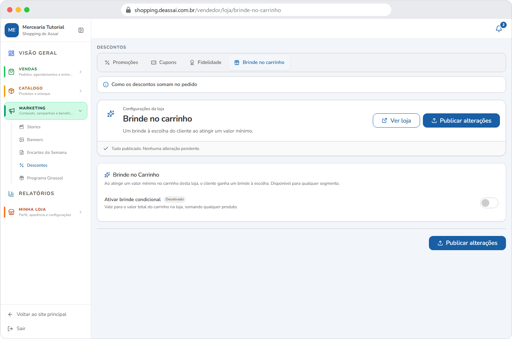Click the Vendas shopping bag icon
512x339 pixels.
point(11,72)
